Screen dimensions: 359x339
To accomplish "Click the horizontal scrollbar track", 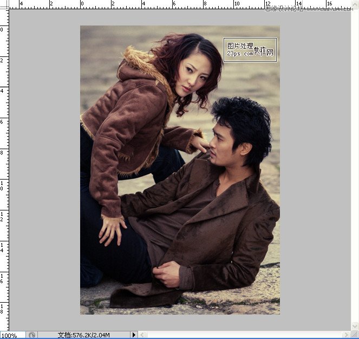I will [244, 335].
